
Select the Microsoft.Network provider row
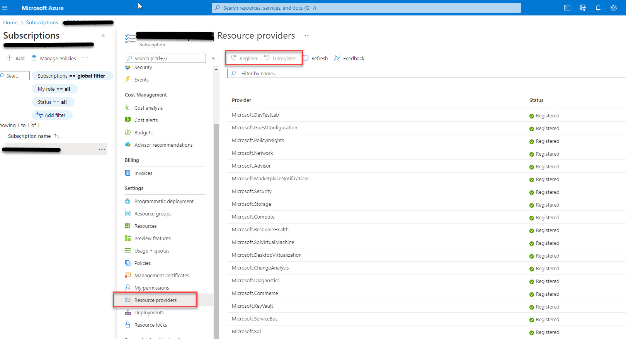pos(252,153)
